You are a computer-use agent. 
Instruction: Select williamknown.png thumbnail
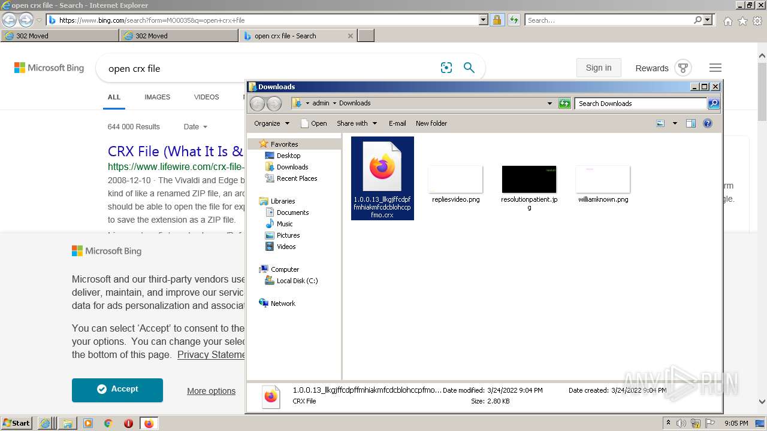pos(603,179)
